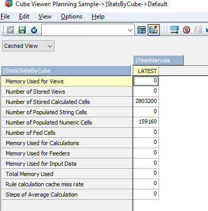Screen dimensions: 208x211
Task: Toggle the Recalculate view window icon
Action: pos(142,30)
